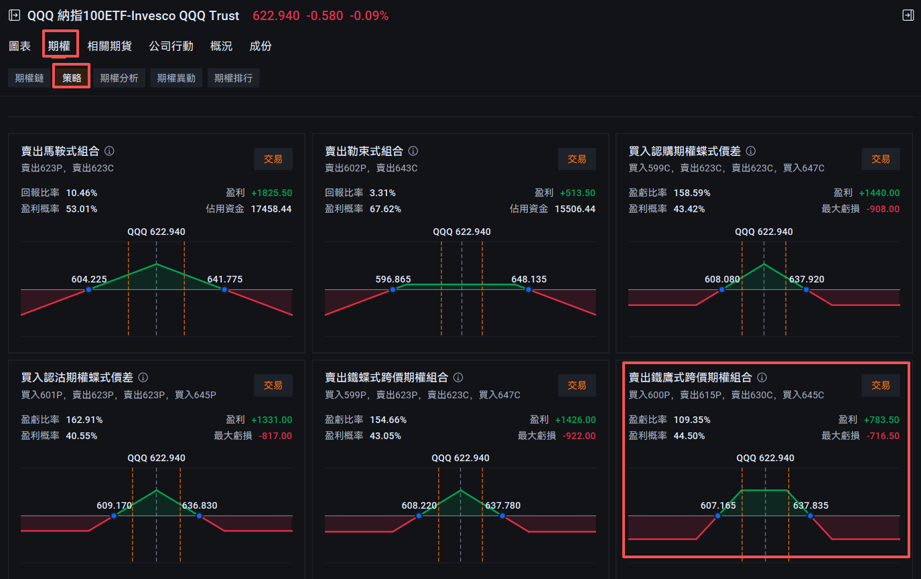Click the profit value +513.50

point(578,193)
